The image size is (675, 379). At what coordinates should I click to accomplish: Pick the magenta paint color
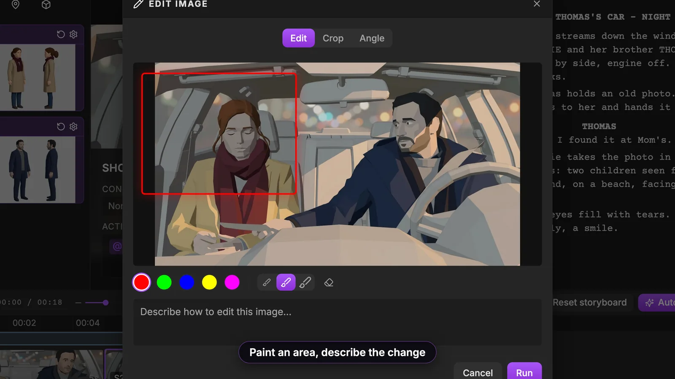(x=232, y=282)
